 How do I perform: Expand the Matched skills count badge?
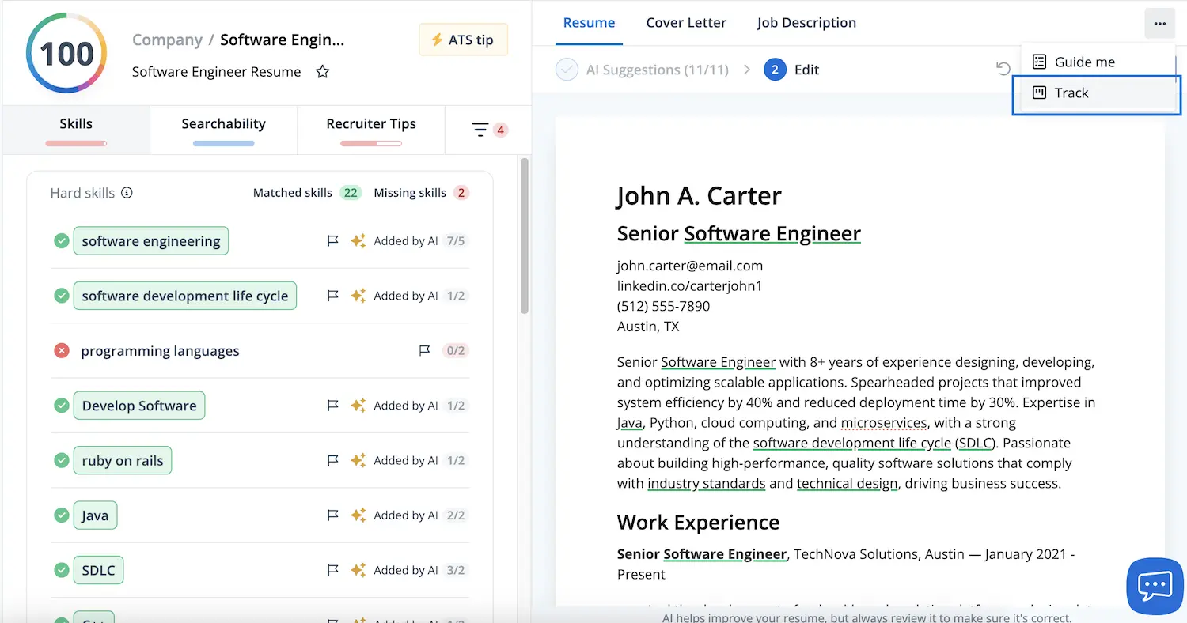point(351,193)
